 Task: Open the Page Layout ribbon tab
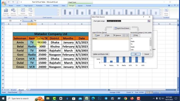(28, 6)
